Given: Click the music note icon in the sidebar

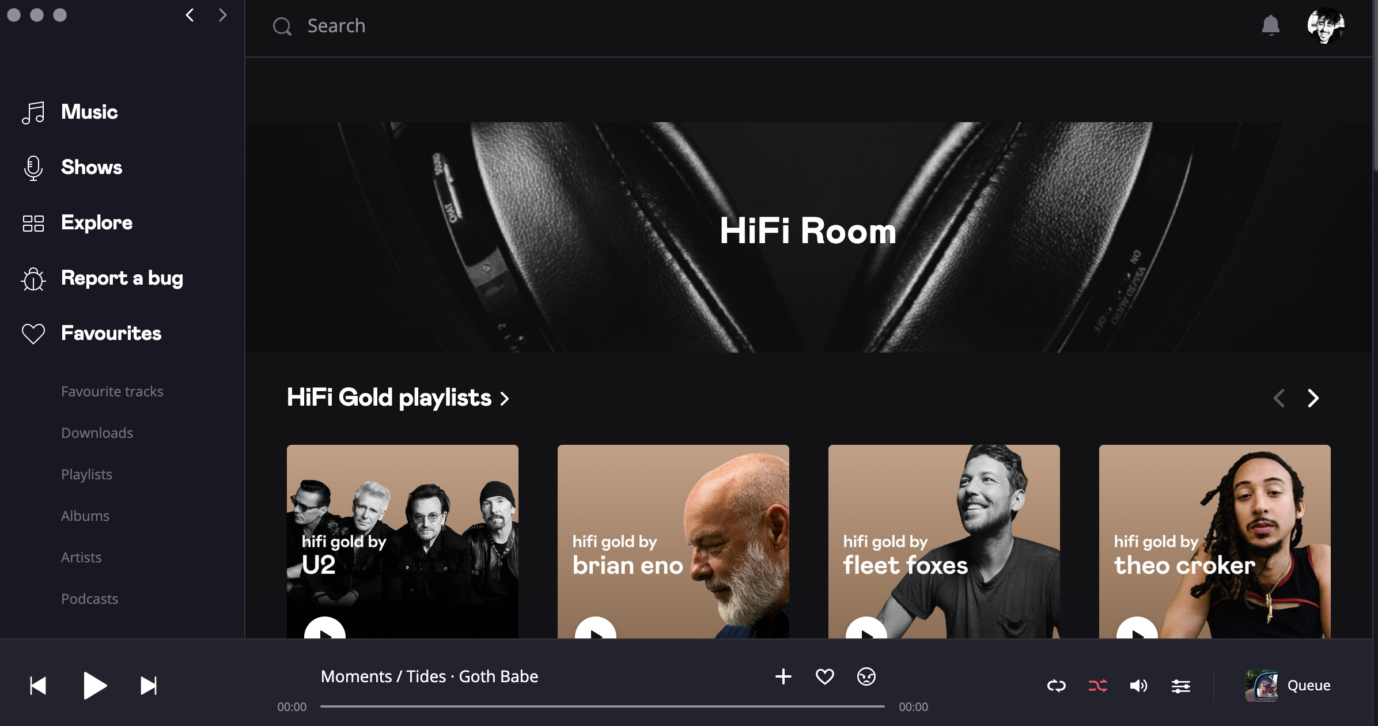Looking at the screenshot, I should 33,112.
